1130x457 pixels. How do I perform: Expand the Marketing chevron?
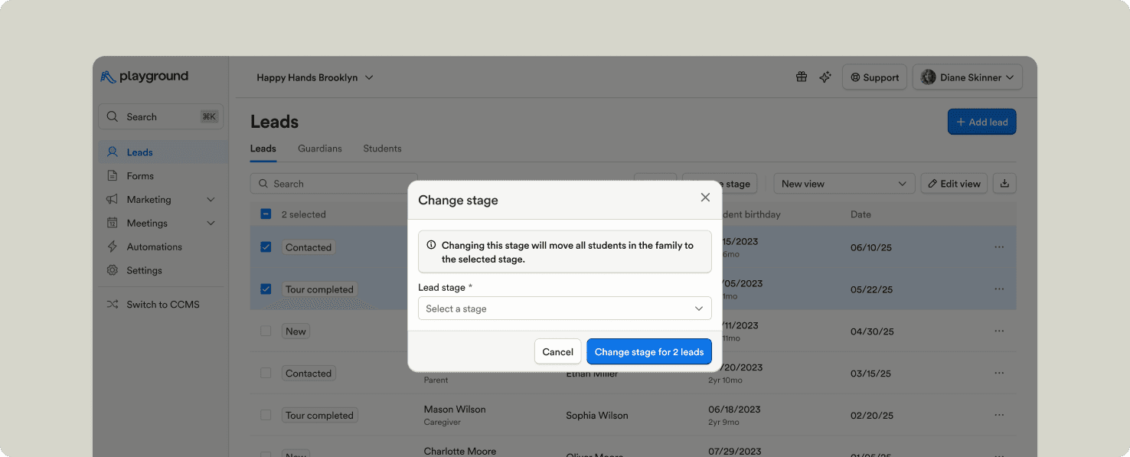(x=211, y=199)
